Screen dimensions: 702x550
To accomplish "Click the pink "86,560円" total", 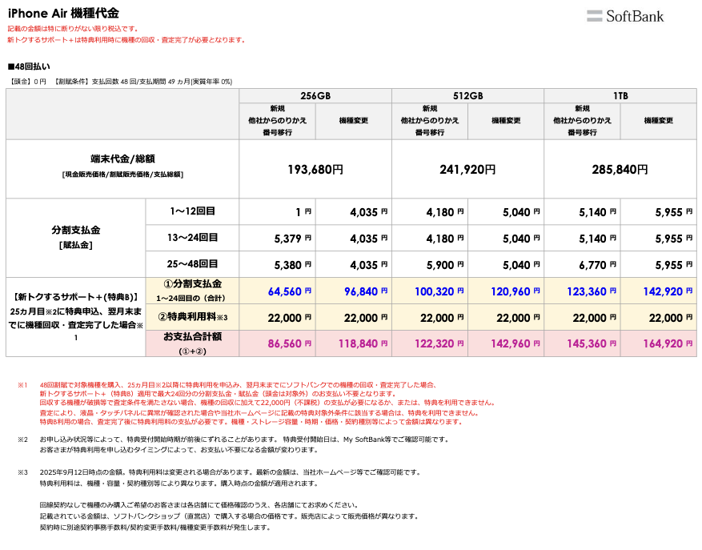I will pyautogui.click(x=290, y=343).
